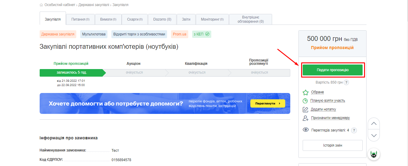The height and width of the screenshot is (166, 408).
Task: Open the robot chat assistant icon
Action: coord(374,154)
